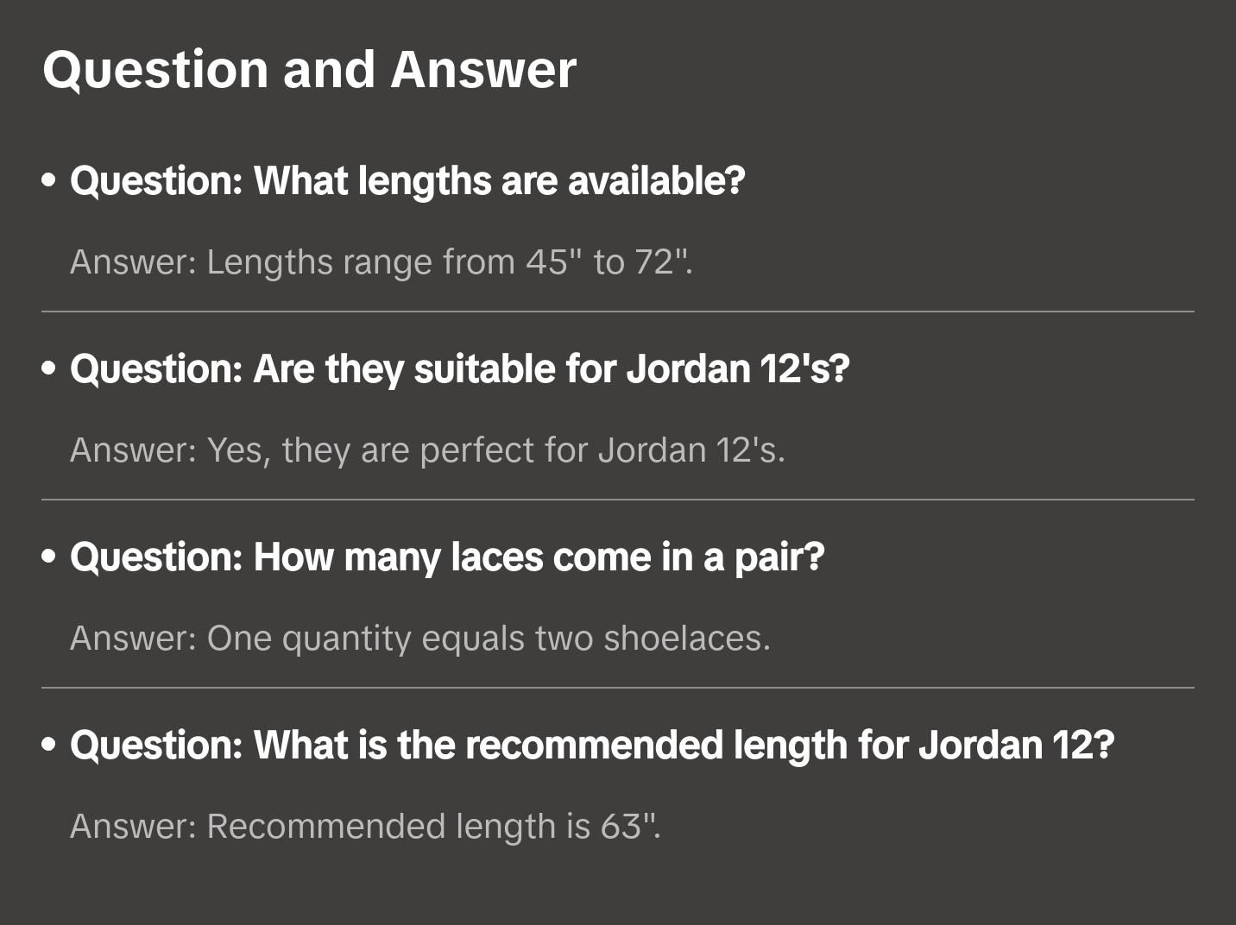
Task: Click the bullet beside the lengths available question
Action: (49, 181)
